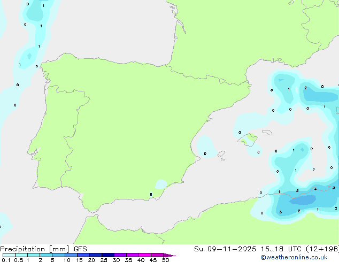The width and height of the screenshot is (339, 262).
Task: Select the legend label '40'
Action: (x=141, y=260)
